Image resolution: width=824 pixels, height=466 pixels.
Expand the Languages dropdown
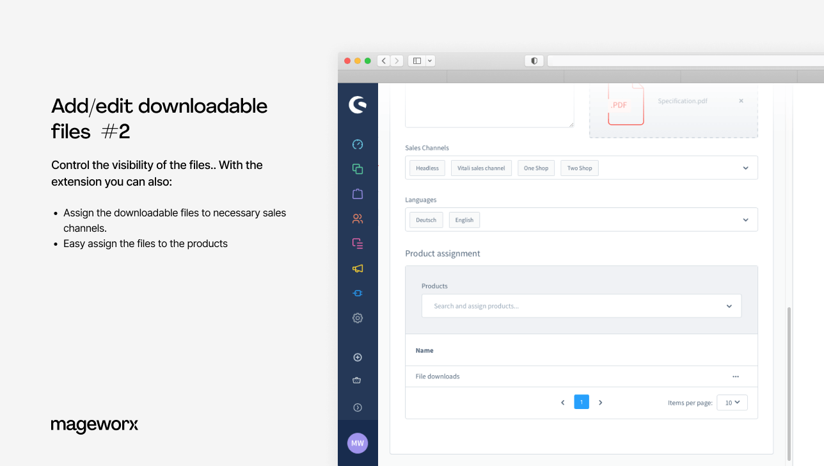tap(745, 220)
